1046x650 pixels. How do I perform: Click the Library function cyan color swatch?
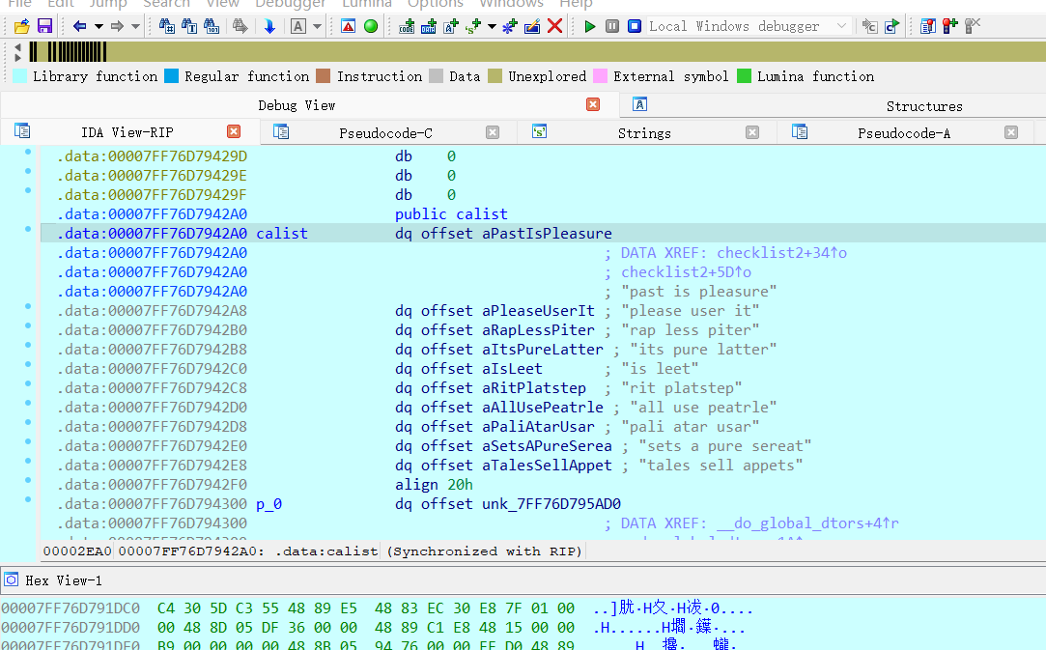pyautogui.click(x=20, y=76)
